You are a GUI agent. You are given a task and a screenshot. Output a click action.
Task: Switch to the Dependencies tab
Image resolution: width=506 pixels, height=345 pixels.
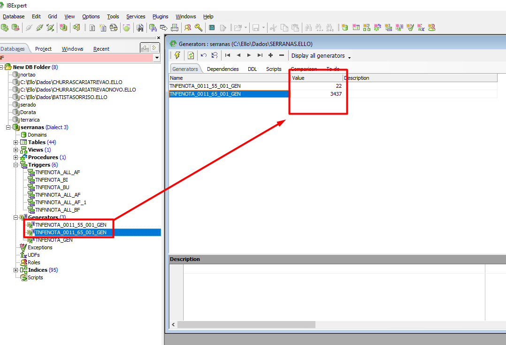222,69
